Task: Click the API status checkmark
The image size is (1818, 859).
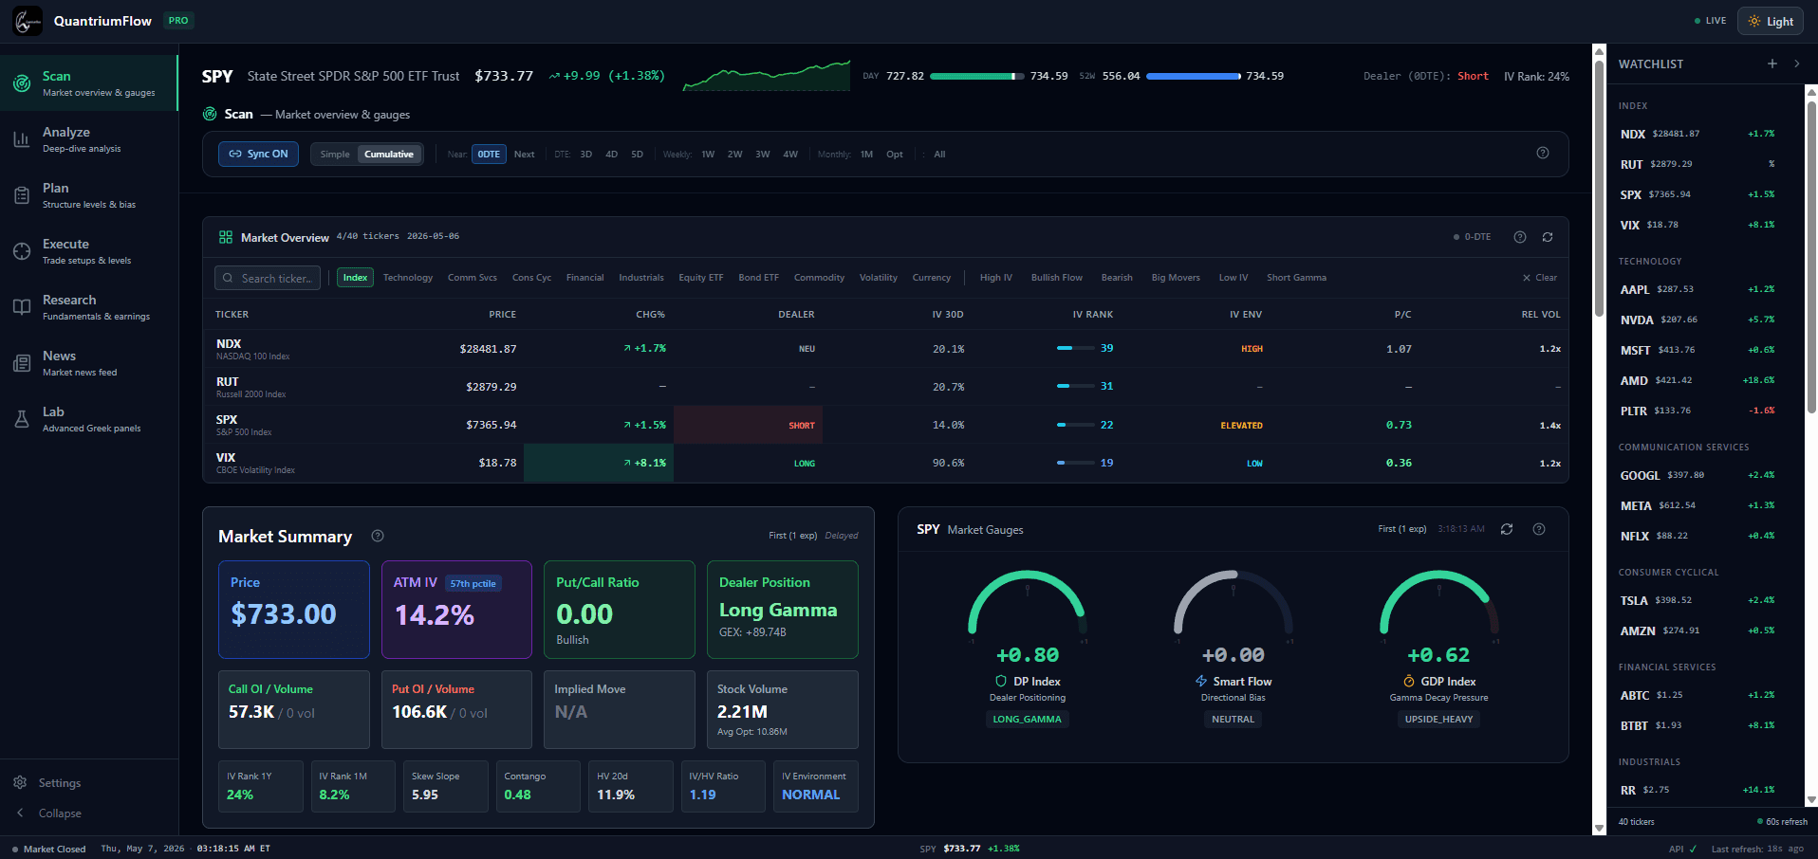Action: (1693, 849)
